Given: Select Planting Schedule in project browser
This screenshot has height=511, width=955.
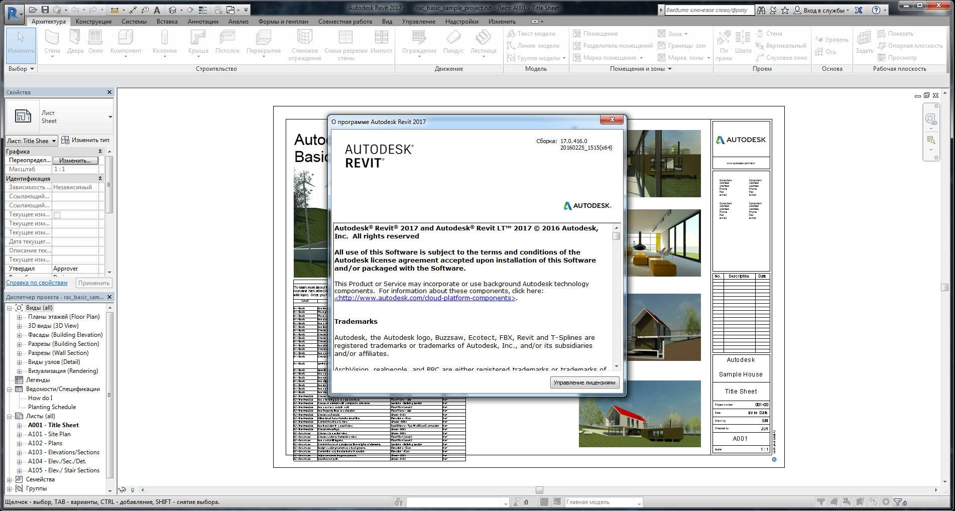Looking at the screenshot, I should [52, 407].
